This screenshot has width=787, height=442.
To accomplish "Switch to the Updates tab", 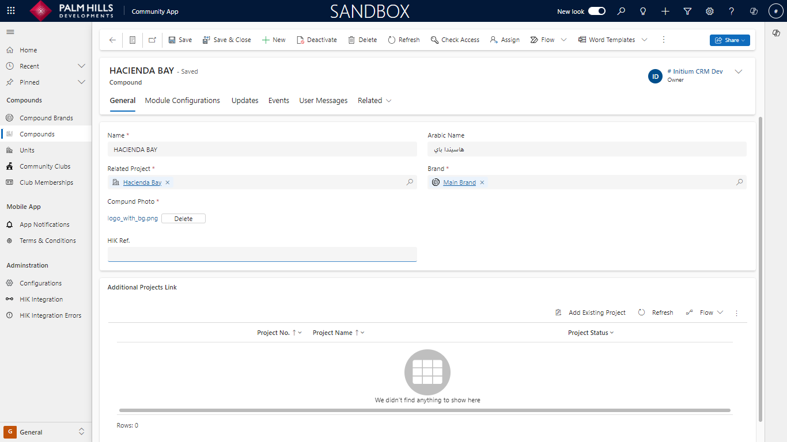I will (245, 101).
